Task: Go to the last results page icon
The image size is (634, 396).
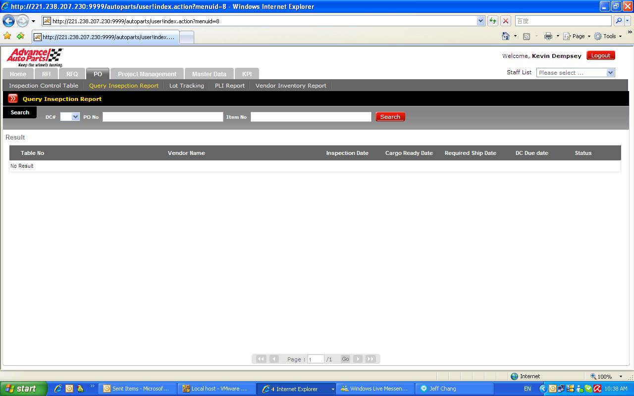Action: pyautogui.click(x=370, y=359)
